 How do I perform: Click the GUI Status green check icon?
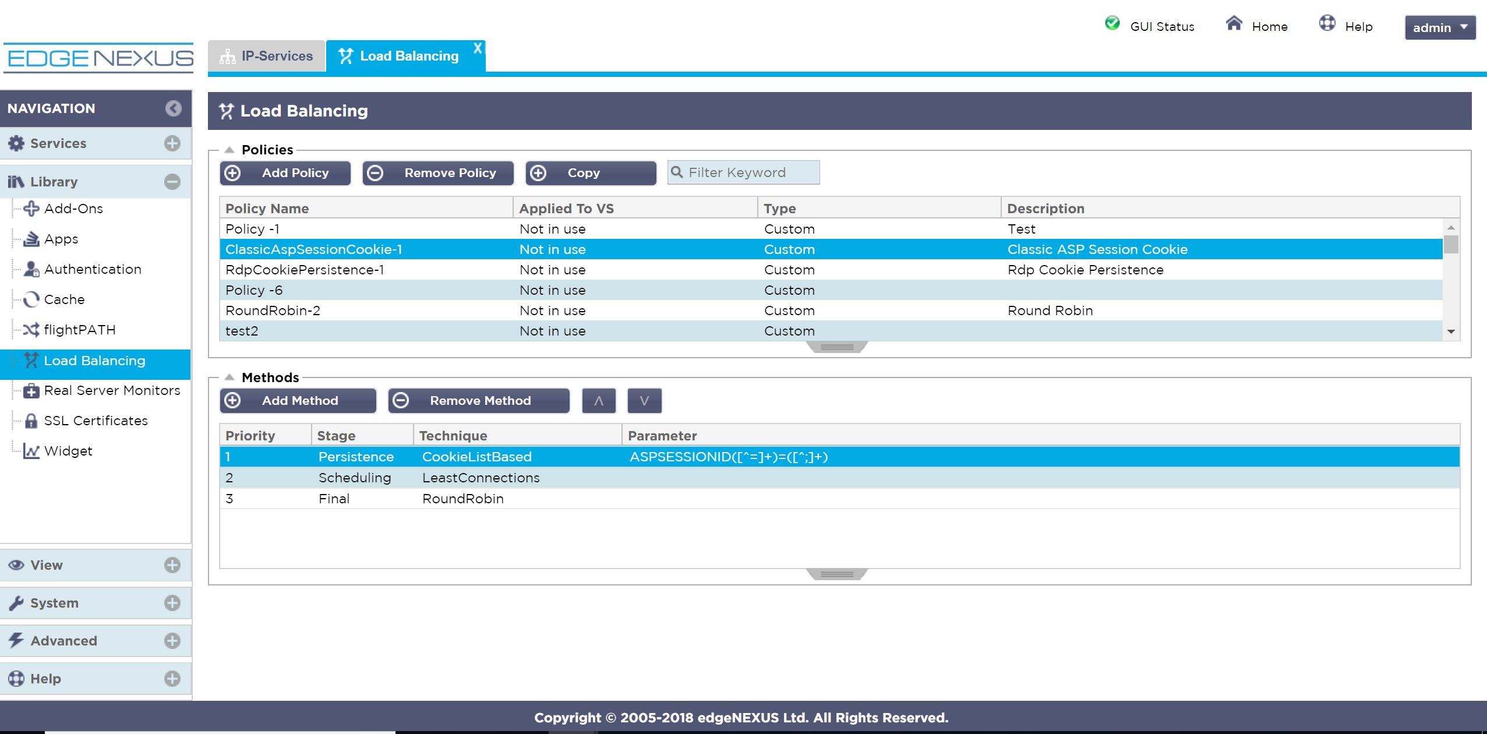point(1112,23)
